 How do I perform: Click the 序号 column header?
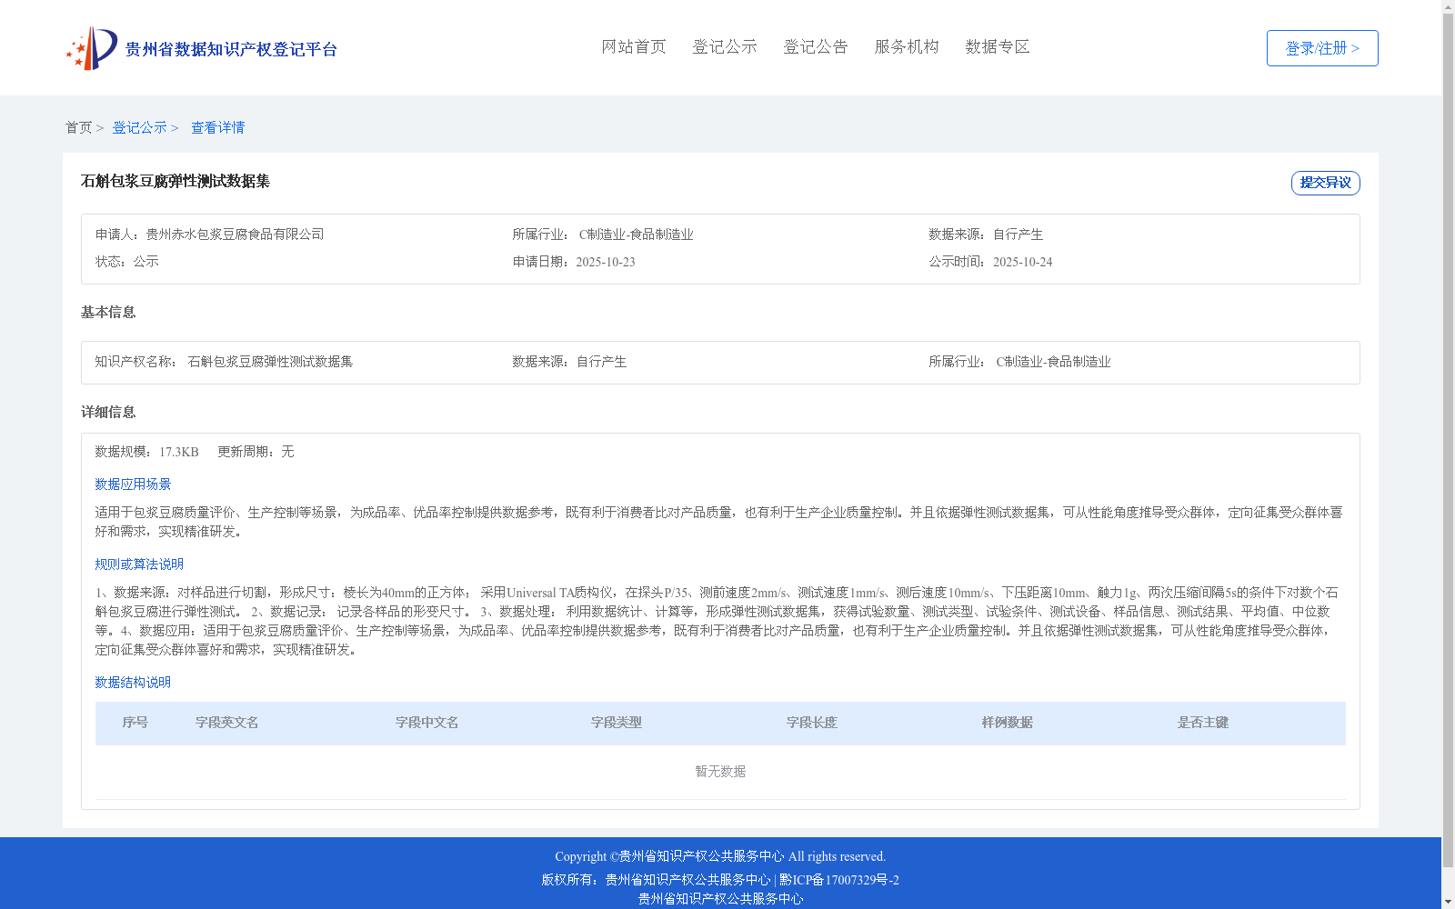tap(135, 723)
